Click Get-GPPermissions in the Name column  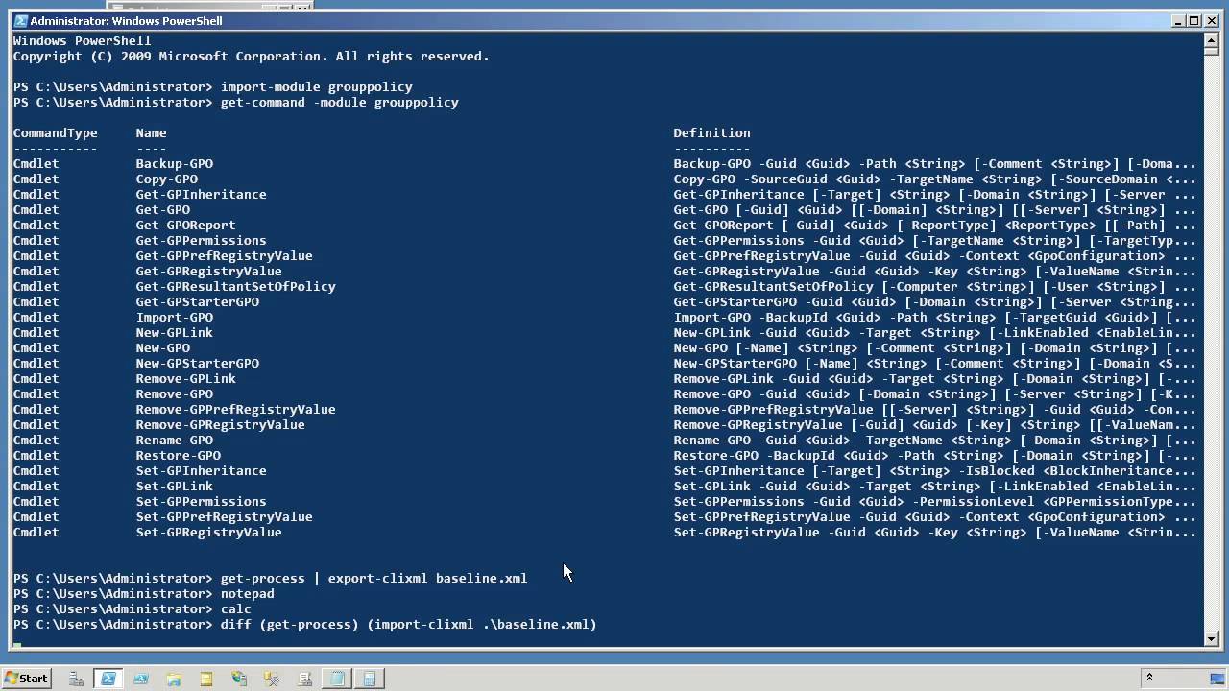click(x=201, y=240)
